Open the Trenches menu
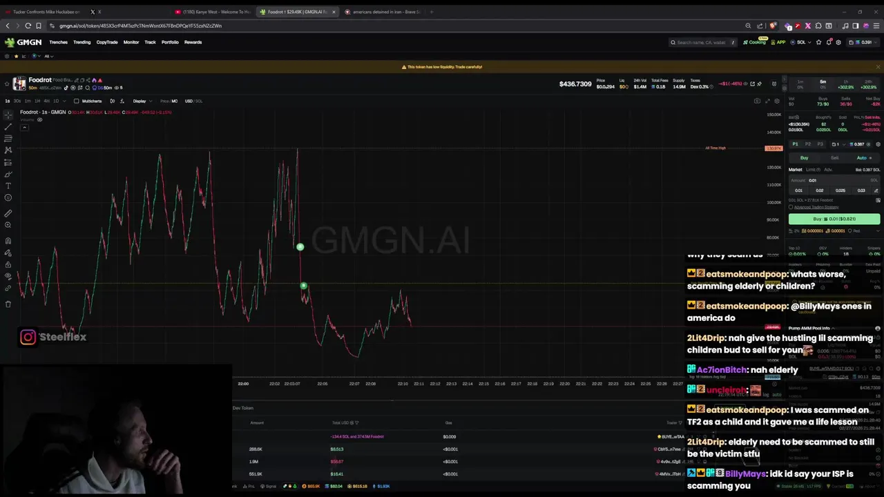 click(x=59, y=42)
